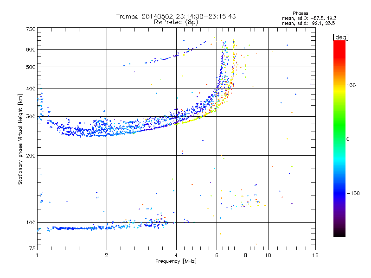Click the colorbar tick label '0'
The width and height of the screenshot is (371, 278).
click(347, 139)
